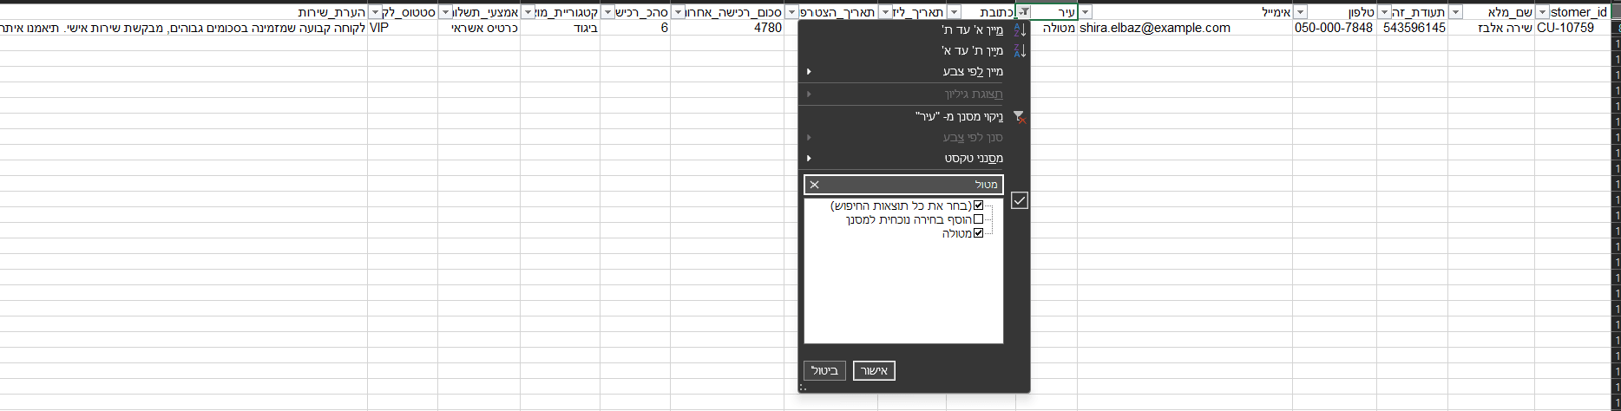The image size is (1621, 411).
Task: Select cell containing 543596145
Action: [x=1412, y=28]
